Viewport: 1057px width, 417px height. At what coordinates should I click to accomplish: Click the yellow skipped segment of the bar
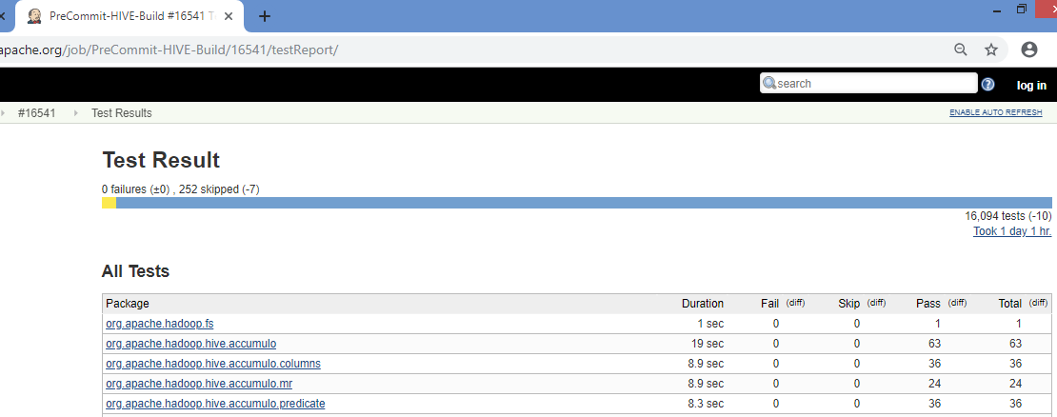click(109, 203)
